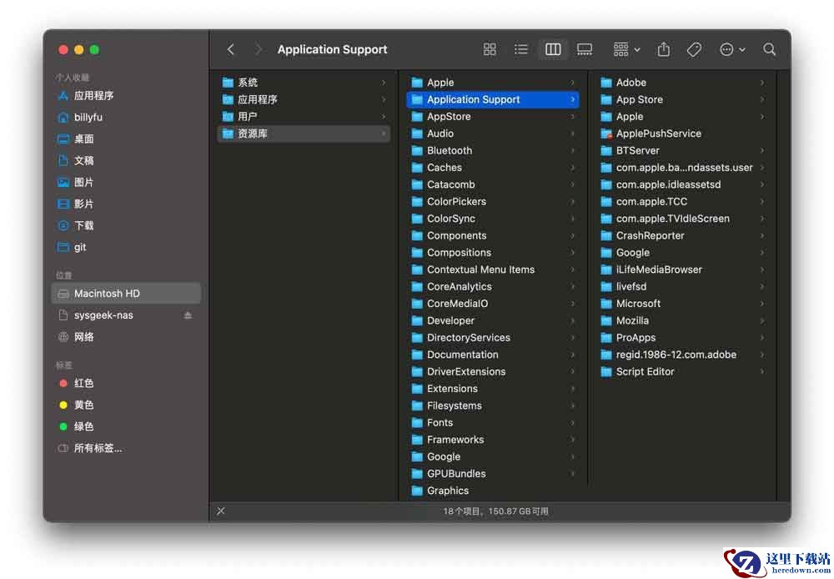Select the Fonts folder
The width and height of the screenshot is (834, 579).
tap(493, 423)
